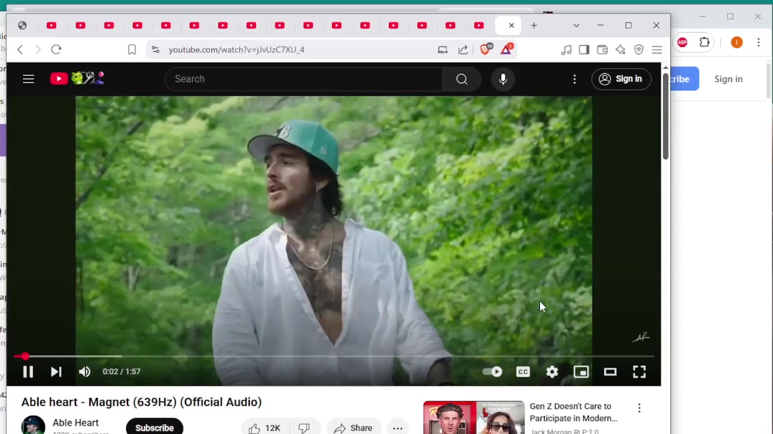Open the Gen Z Doesn't Care video title

[x=573, y=412]
